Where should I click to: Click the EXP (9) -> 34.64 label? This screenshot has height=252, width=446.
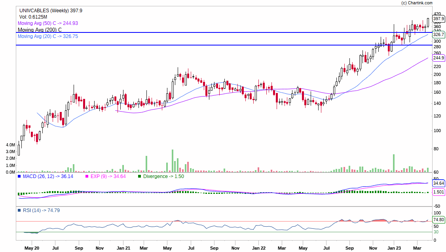(x=108, y=176)
